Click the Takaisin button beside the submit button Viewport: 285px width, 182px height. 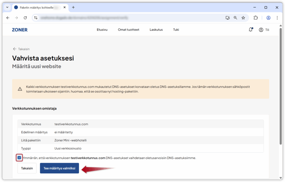pyautogui.click(x=27, y=168)
